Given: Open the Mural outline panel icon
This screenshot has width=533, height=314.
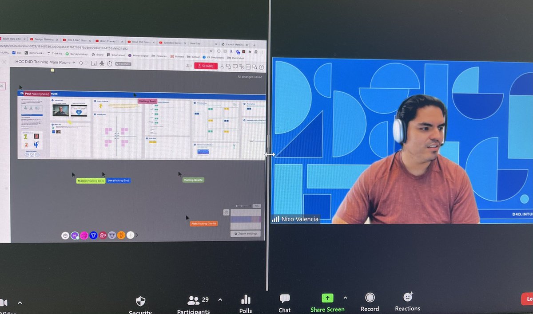Looking at the screenshot, I should click(248, 66).
